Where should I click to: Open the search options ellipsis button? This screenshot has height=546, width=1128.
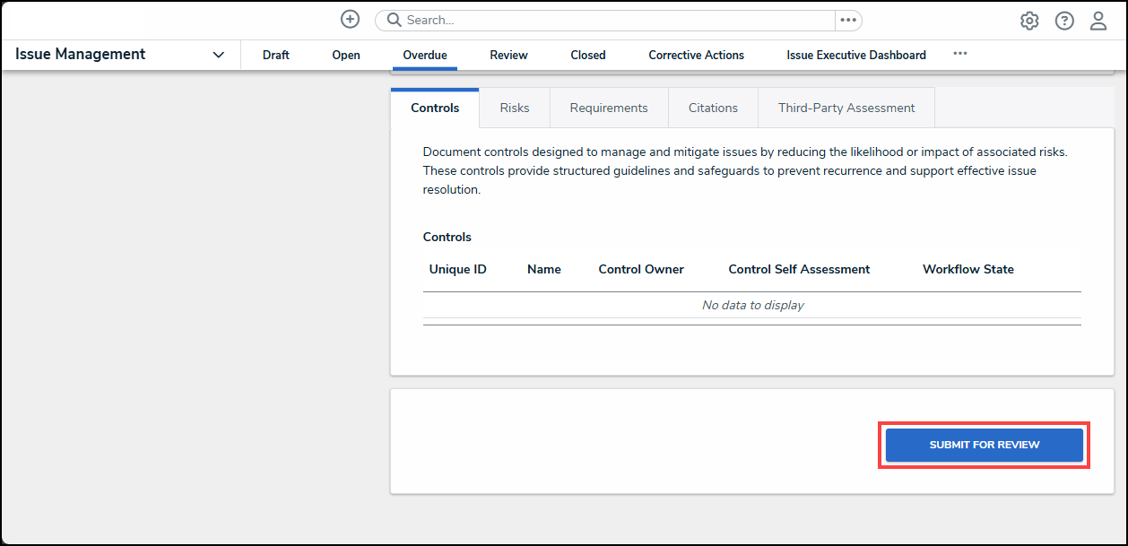[x=847, y=20]
